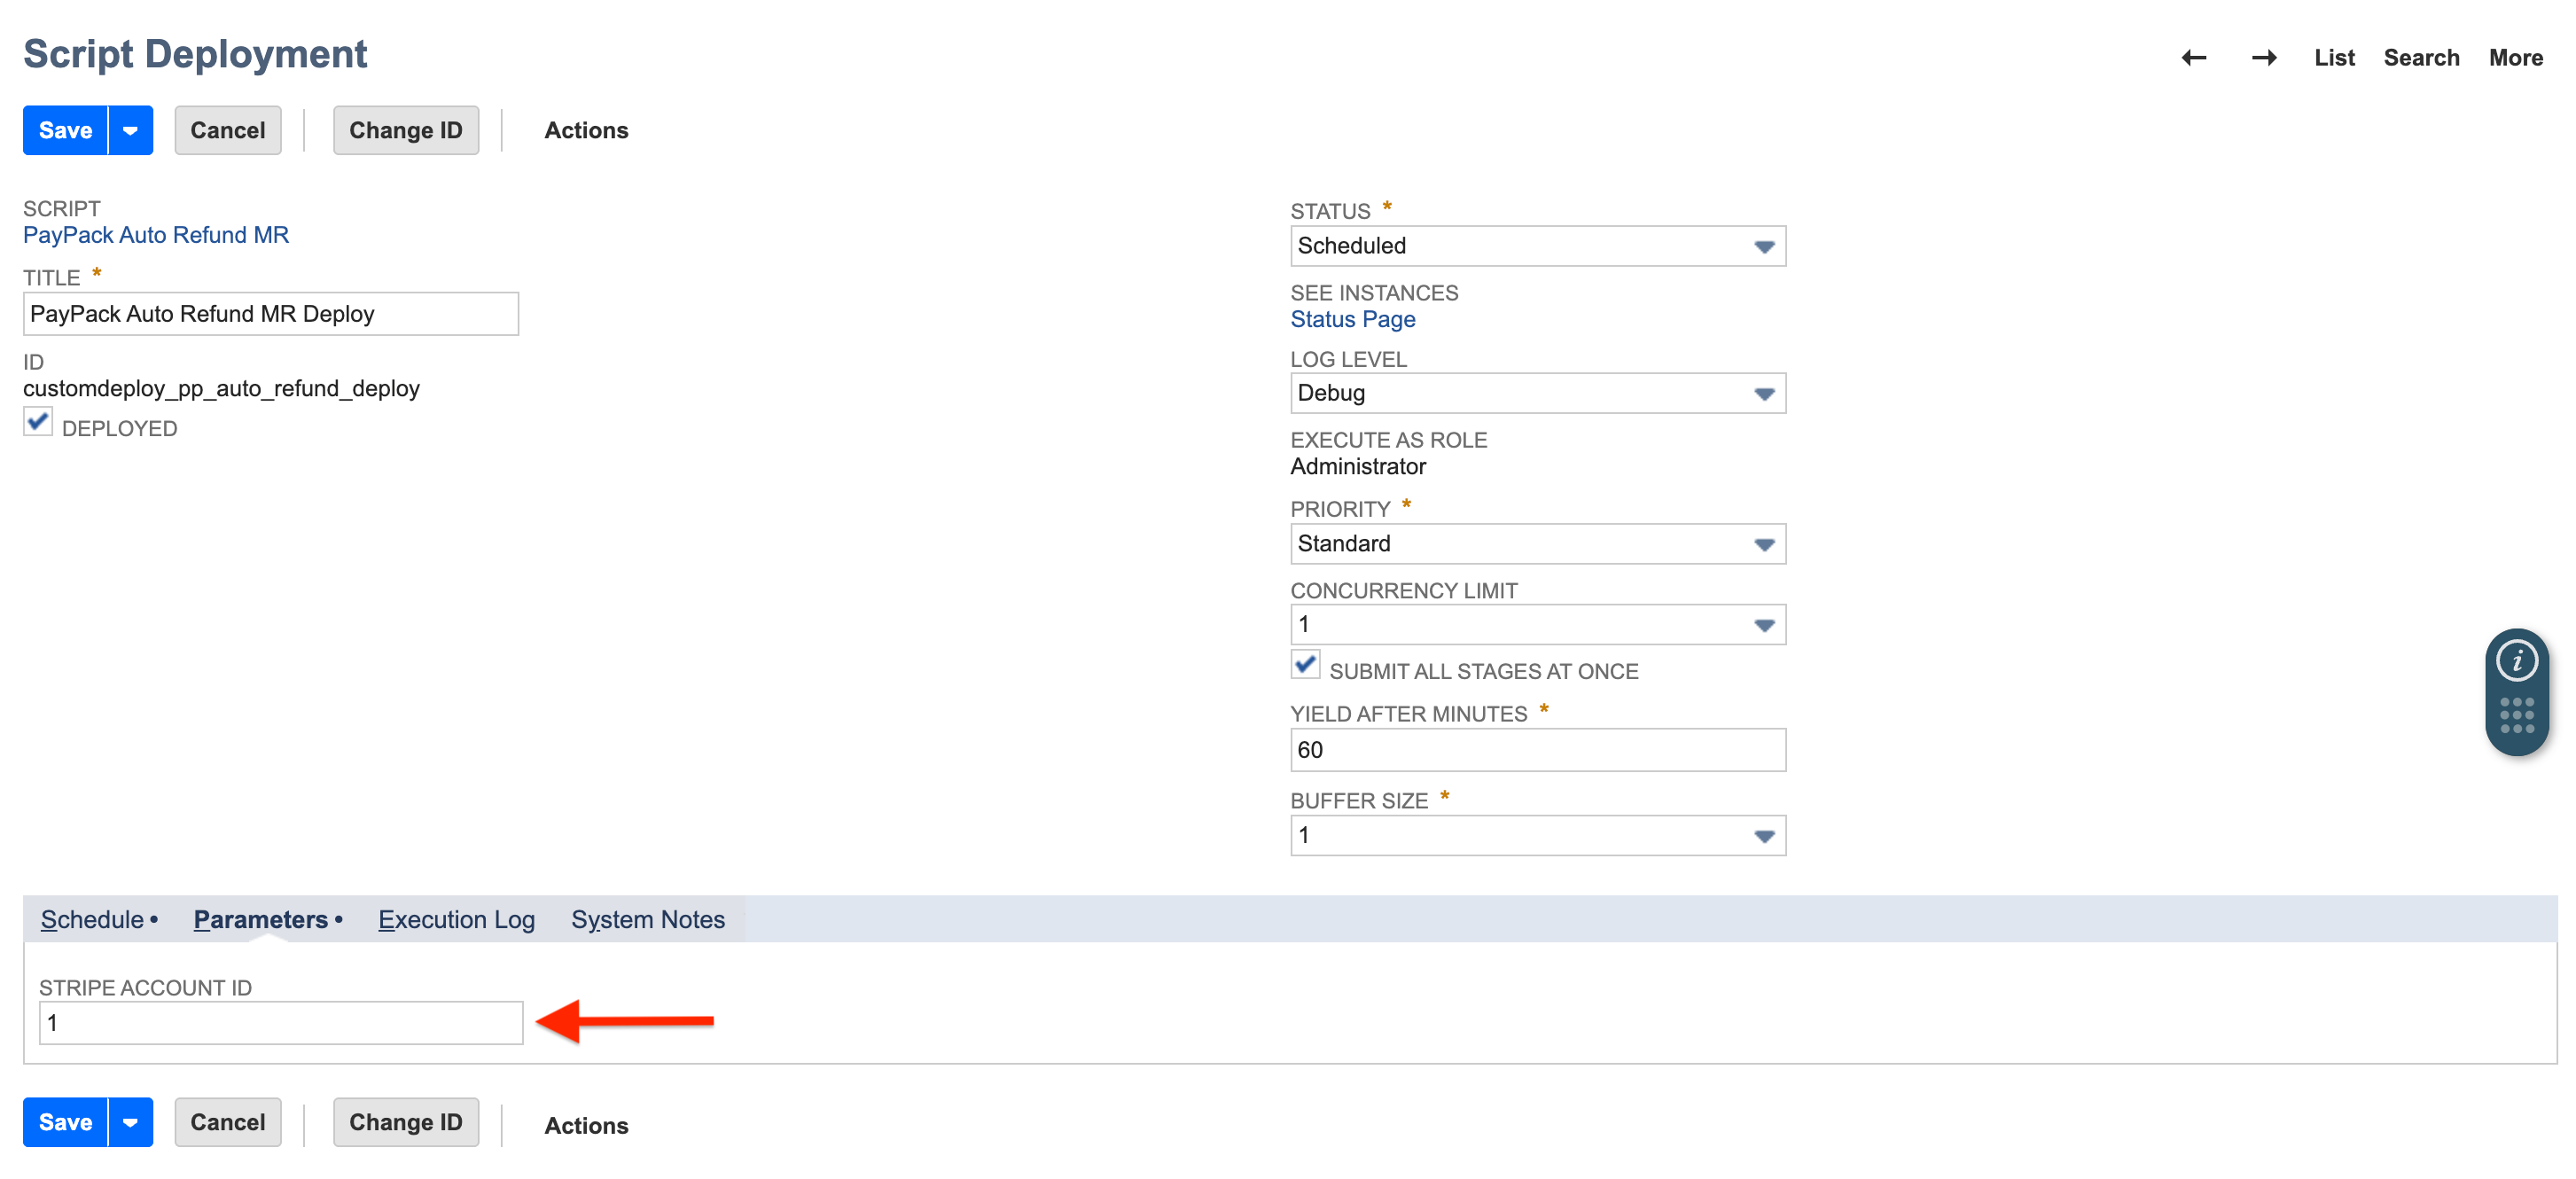Visit the Status Page link
Image resolution: width=2576 pixels, height=1179 pixels.
pos(1352,318)
